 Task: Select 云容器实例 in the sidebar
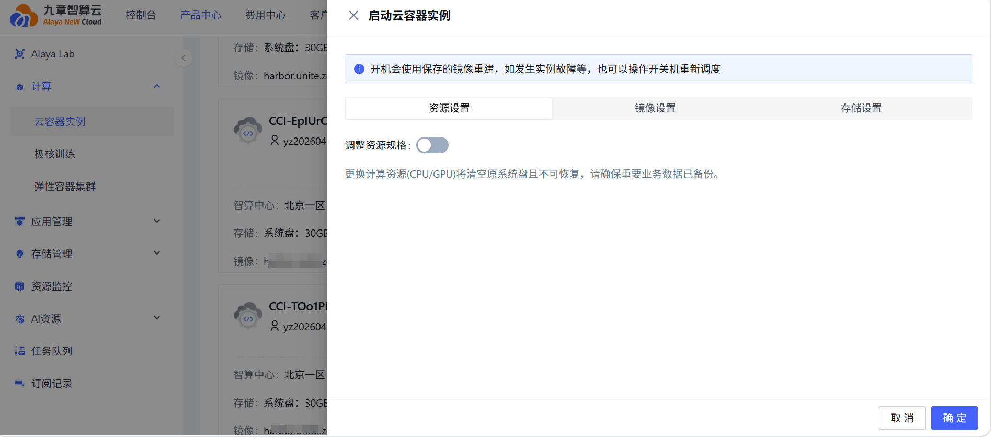93,122
